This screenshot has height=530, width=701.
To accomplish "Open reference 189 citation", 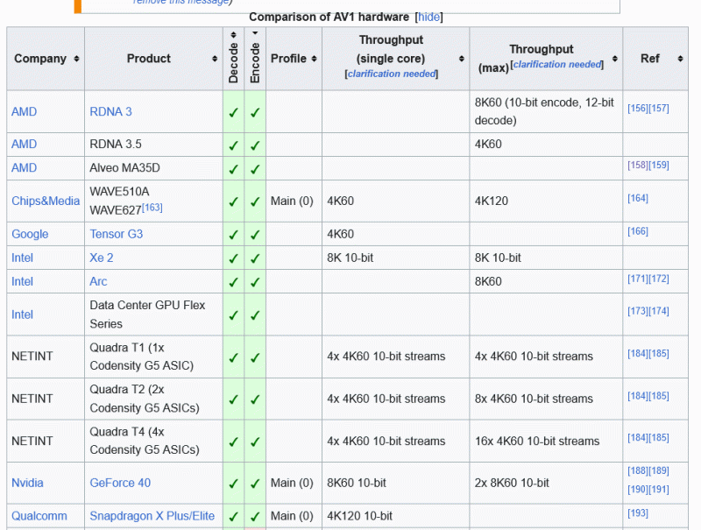I will pos(659,471).
